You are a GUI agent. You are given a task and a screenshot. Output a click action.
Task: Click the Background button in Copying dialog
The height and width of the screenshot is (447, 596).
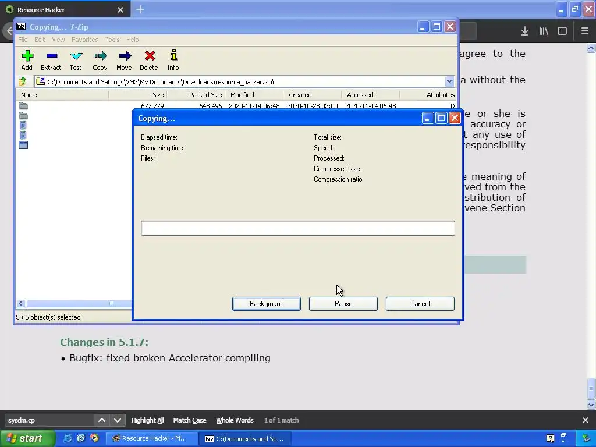(x=267, y=304)
